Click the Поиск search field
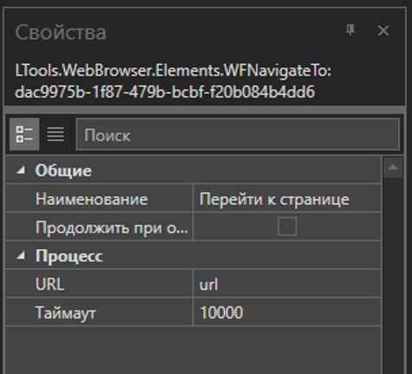 pos(238,135)
